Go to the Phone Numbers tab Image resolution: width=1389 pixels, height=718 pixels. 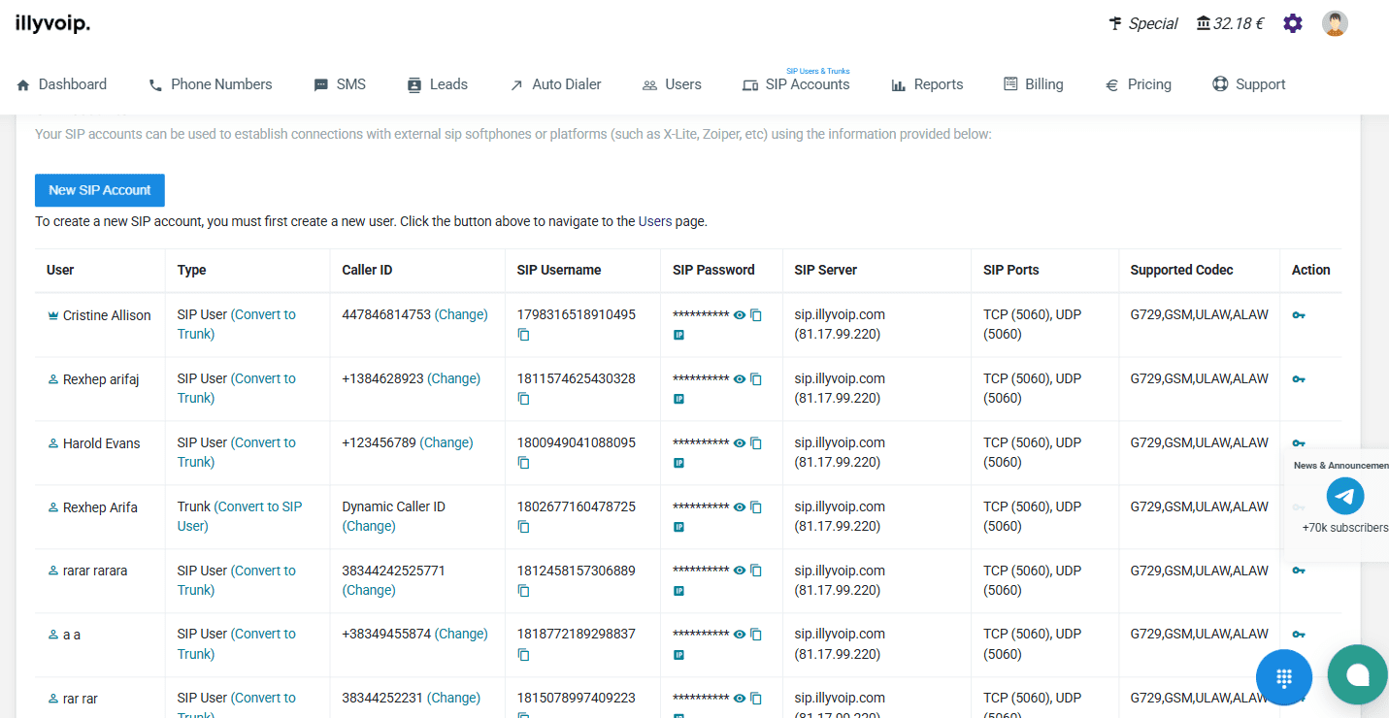pyautogui.click(x=210, y=84)
